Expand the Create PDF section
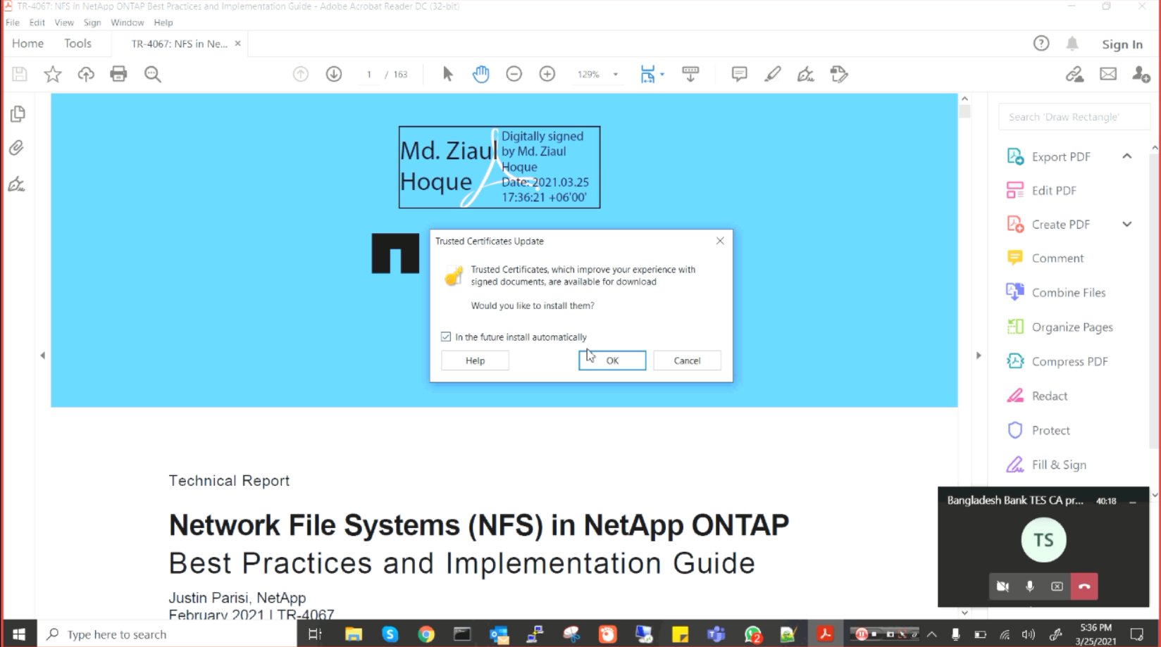Image resolution: width=1161 pixels, height=647 pixels. point(1126,225)
